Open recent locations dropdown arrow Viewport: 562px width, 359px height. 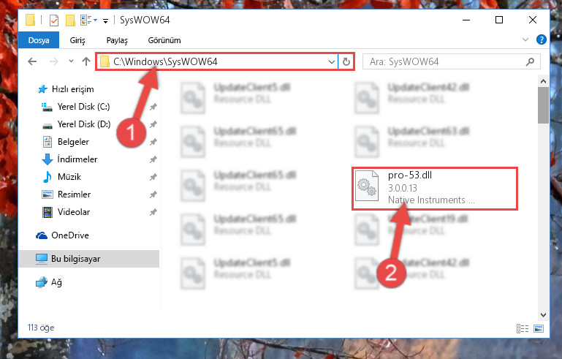(x=71, y=61)
